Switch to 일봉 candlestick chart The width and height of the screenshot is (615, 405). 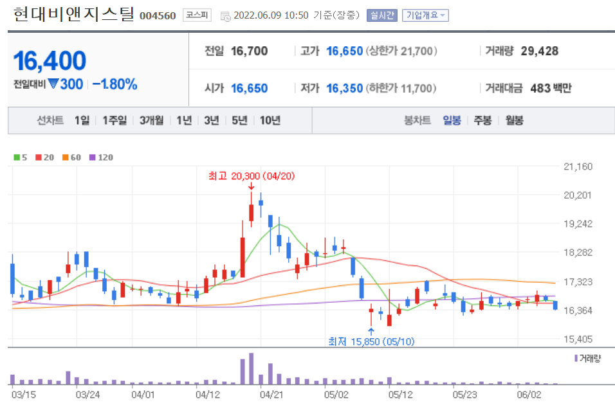point(452,120)
